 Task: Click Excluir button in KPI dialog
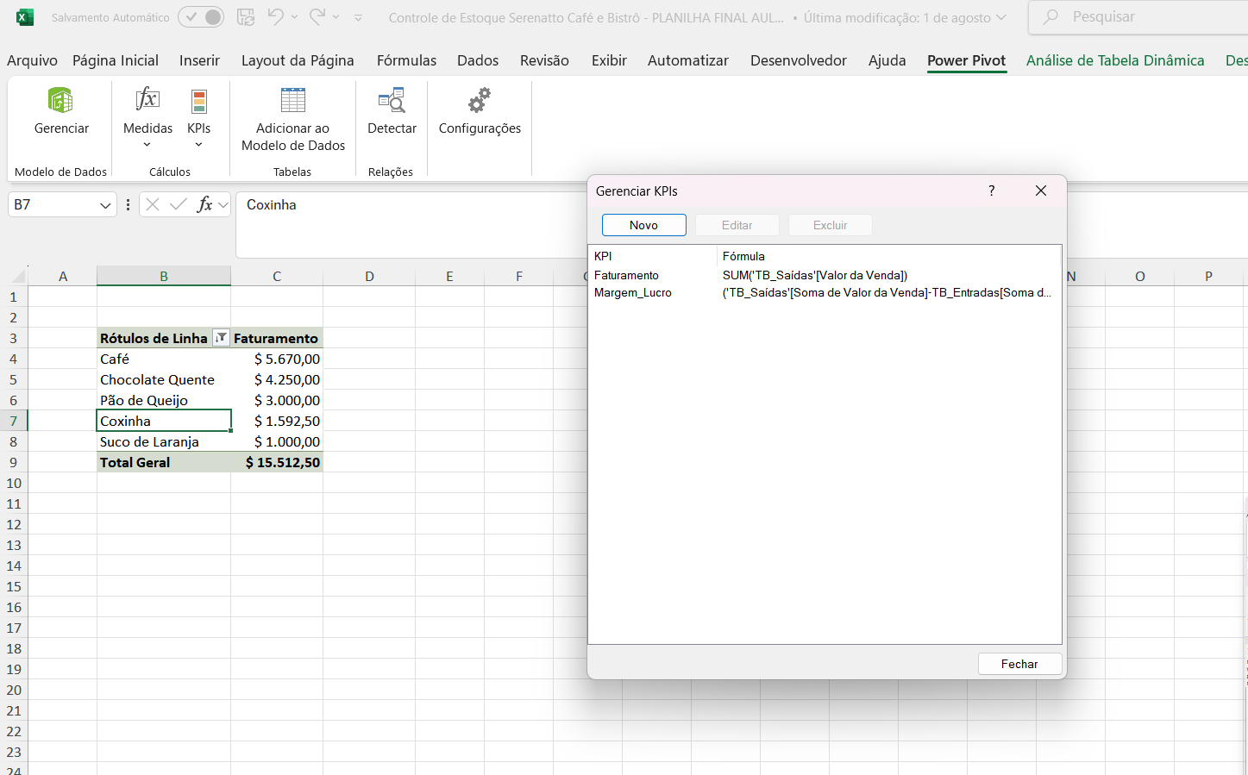830,225
